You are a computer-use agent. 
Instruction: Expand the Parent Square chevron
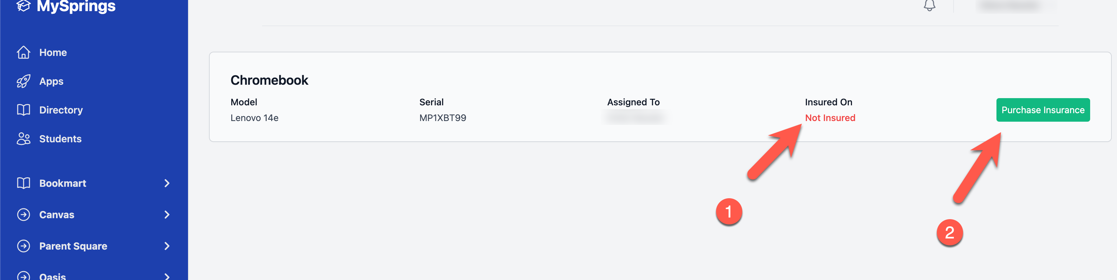point(167,246)
